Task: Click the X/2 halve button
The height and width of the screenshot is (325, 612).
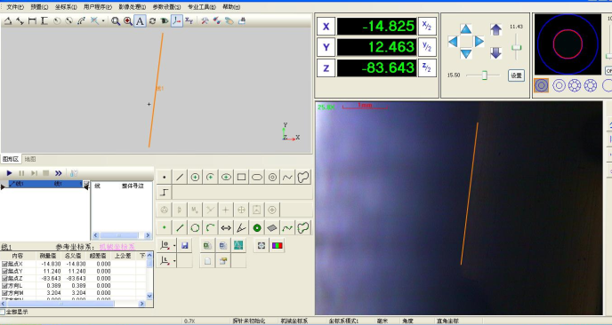Action: coord(427,27)
